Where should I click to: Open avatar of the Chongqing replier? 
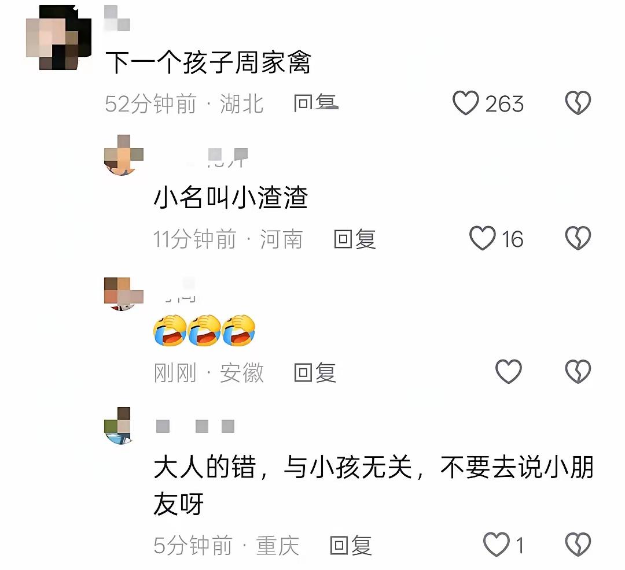tap(118, 425)
